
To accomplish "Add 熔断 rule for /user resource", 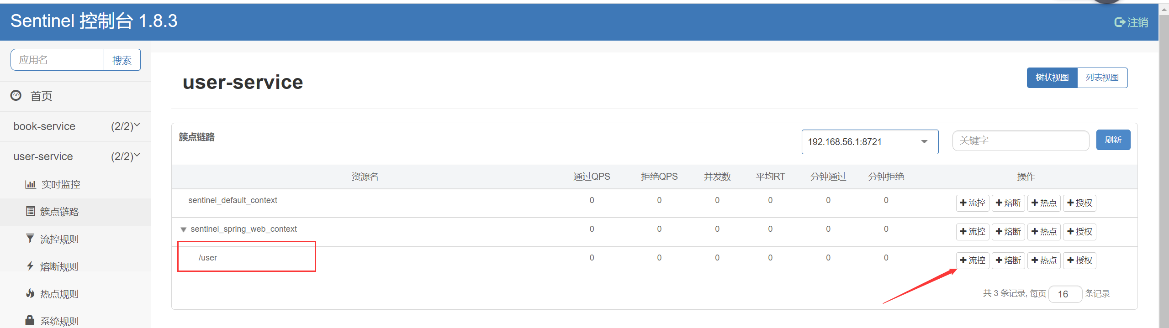I will point(1008,260).
